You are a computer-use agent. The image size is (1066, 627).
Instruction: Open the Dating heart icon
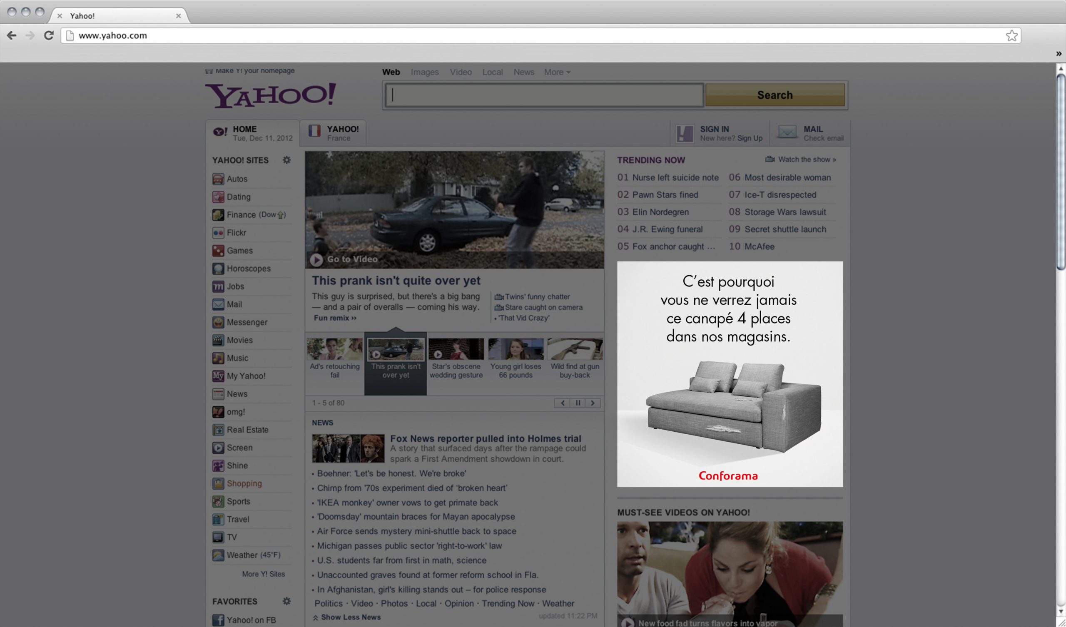218,197
